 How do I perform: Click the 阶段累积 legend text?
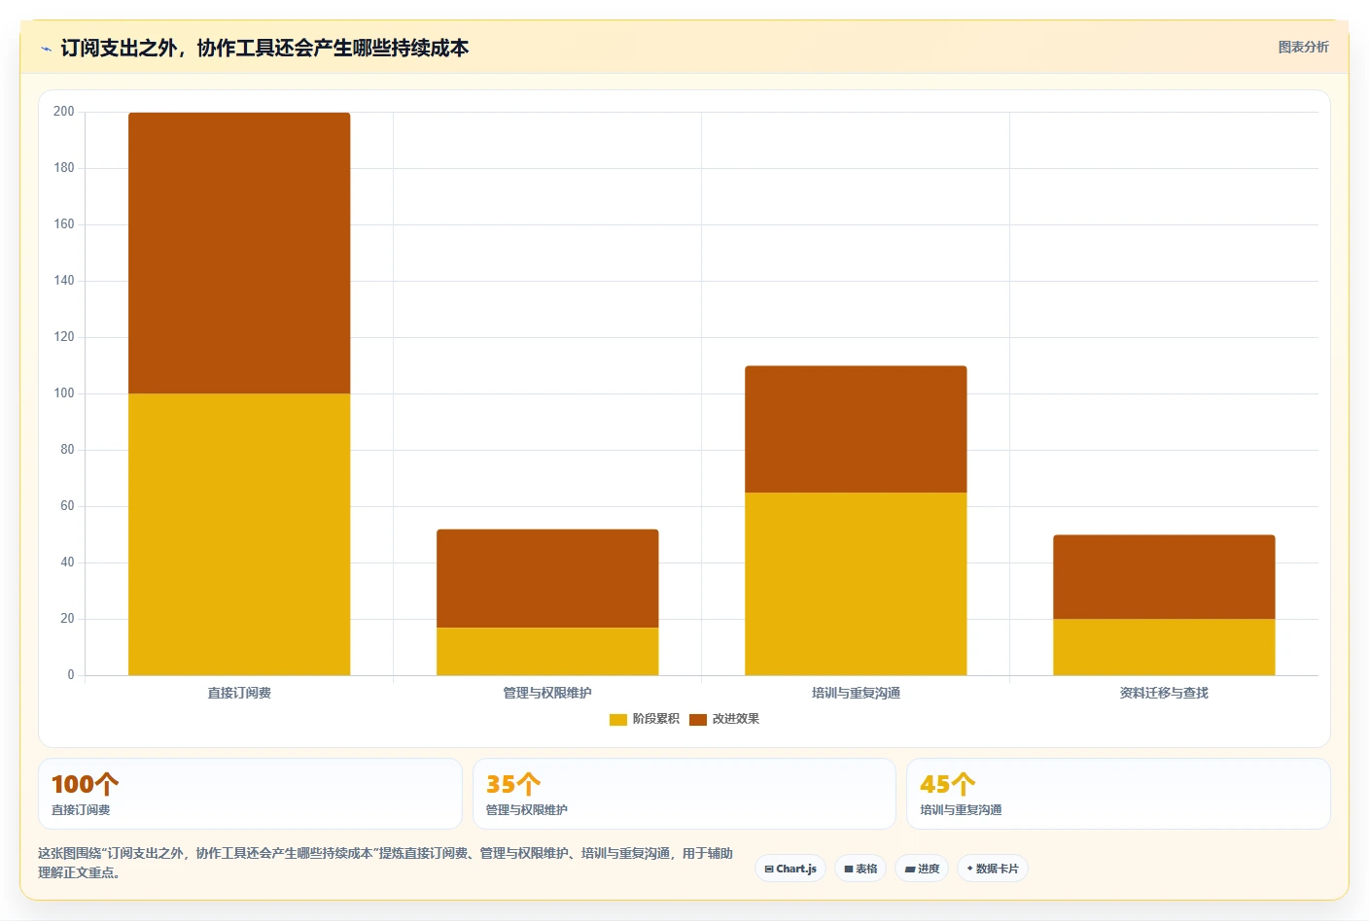click(x=656, y=719)
